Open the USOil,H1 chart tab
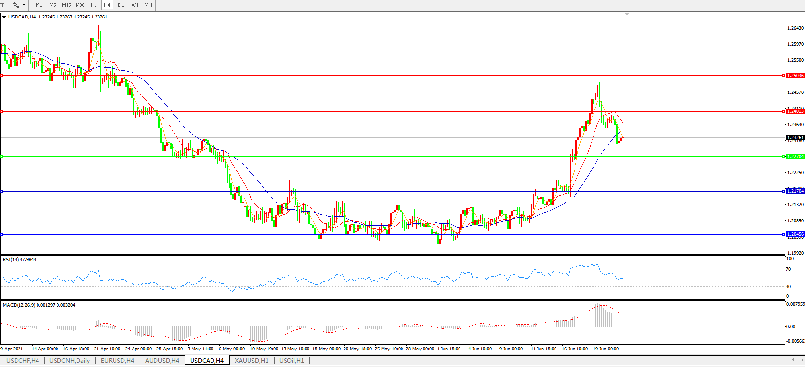805x367 pixels. (x=291, y=361)
